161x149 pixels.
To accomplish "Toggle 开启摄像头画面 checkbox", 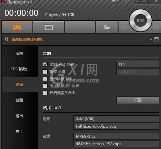I will (45, 93).
